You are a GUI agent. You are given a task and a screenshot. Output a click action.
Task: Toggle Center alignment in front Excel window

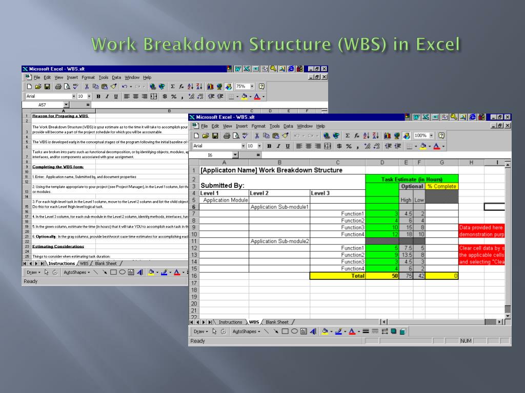point(308,146)
